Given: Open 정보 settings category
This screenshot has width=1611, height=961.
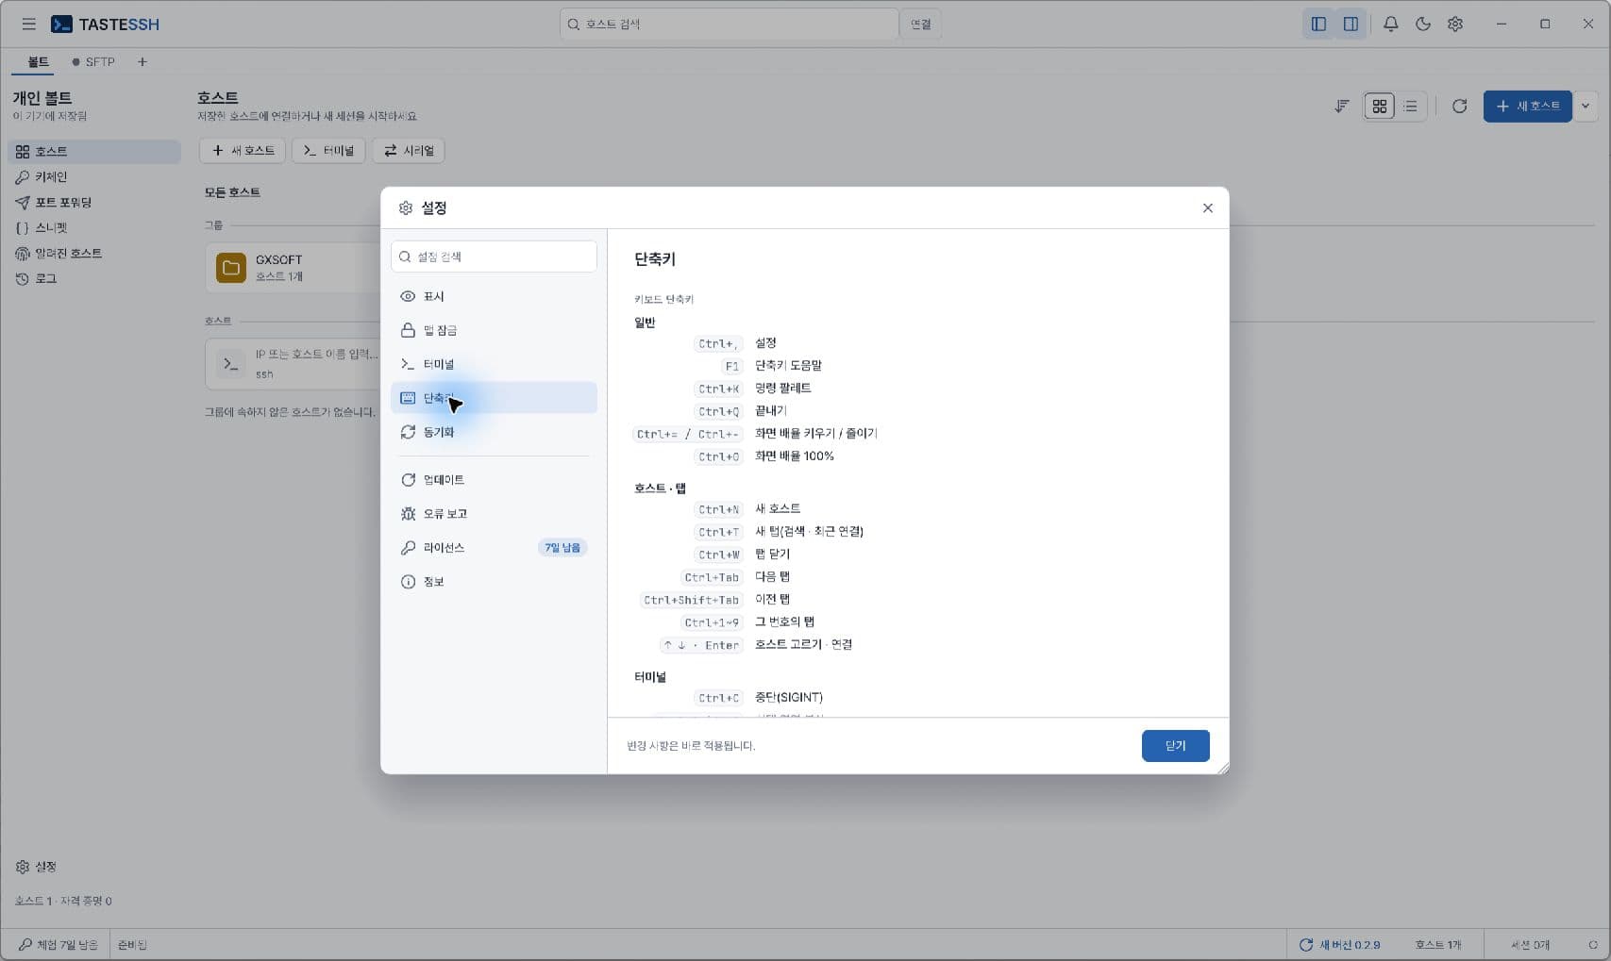Looking at the screenshot, I should (494, 582).
